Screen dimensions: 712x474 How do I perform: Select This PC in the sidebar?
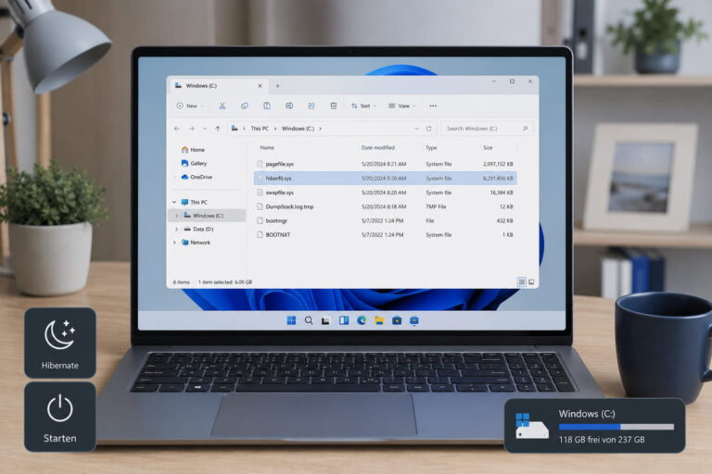click(195, 203)
